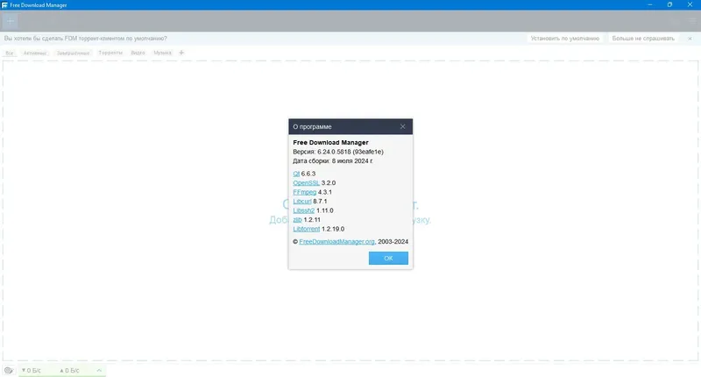Toggle the snail speed mode icon
Viewport: 701px width, 377px height.
click(x=9, y=370)
